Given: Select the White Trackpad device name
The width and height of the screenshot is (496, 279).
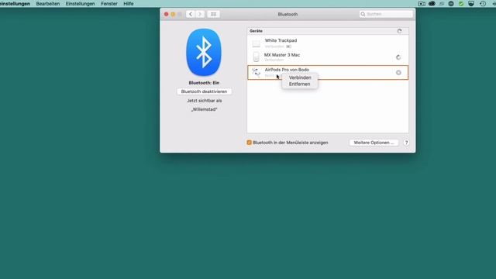Looking at the screenshot, I should [281, 40].
